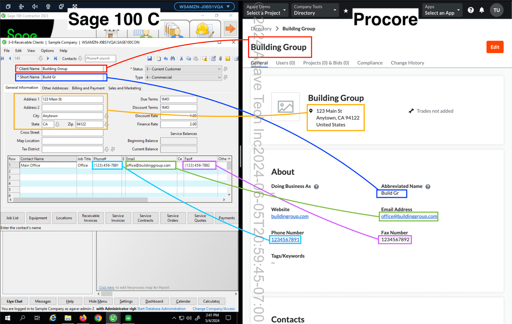Click the Copy icon in Sage toolbar
This screenshot has height=324, width=512.
tap(188, 58)
